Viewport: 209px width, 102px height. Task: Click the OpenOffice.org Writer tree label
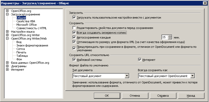click(25, 35)
